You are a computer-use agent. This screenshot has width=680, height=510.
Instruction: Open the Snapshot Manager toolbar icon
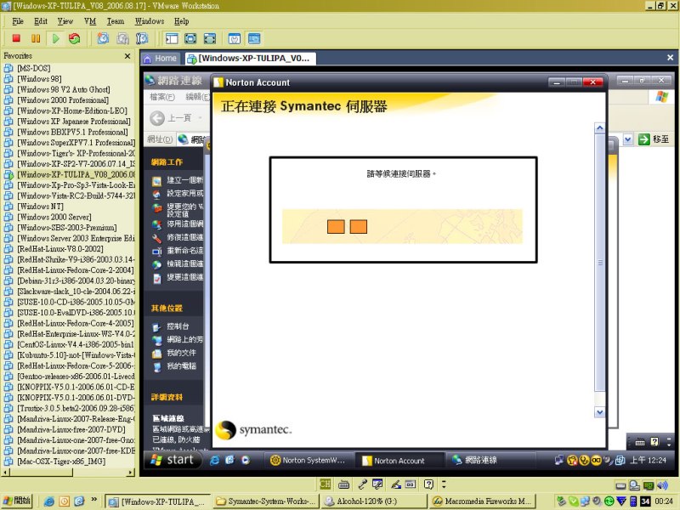click(x=142, y=38)
